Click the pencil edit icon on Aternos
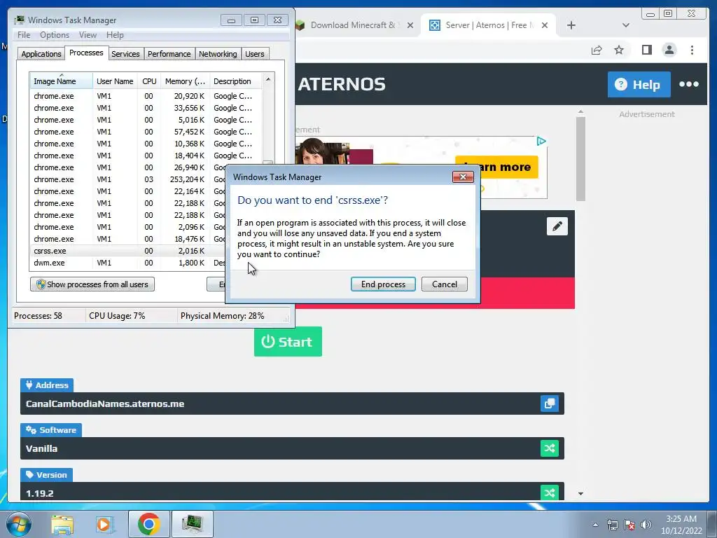The height and width of the screenshot is (538, 717). (557, 226)
